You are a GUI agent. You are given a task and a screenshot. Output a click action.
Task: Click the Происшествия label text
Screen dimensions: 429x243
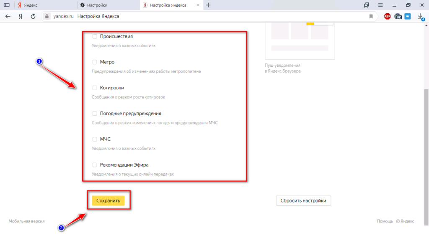[x=116, y=36]
